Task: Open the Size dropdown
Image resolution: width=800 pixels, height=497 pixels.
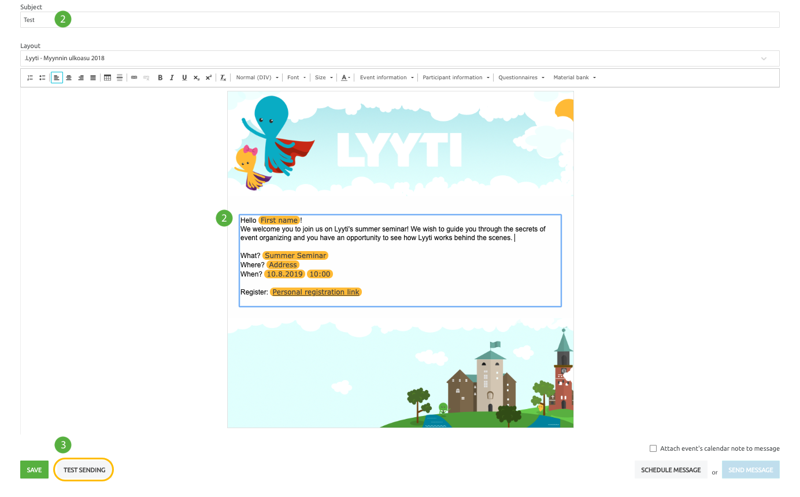Action: (x=324, y=78)
